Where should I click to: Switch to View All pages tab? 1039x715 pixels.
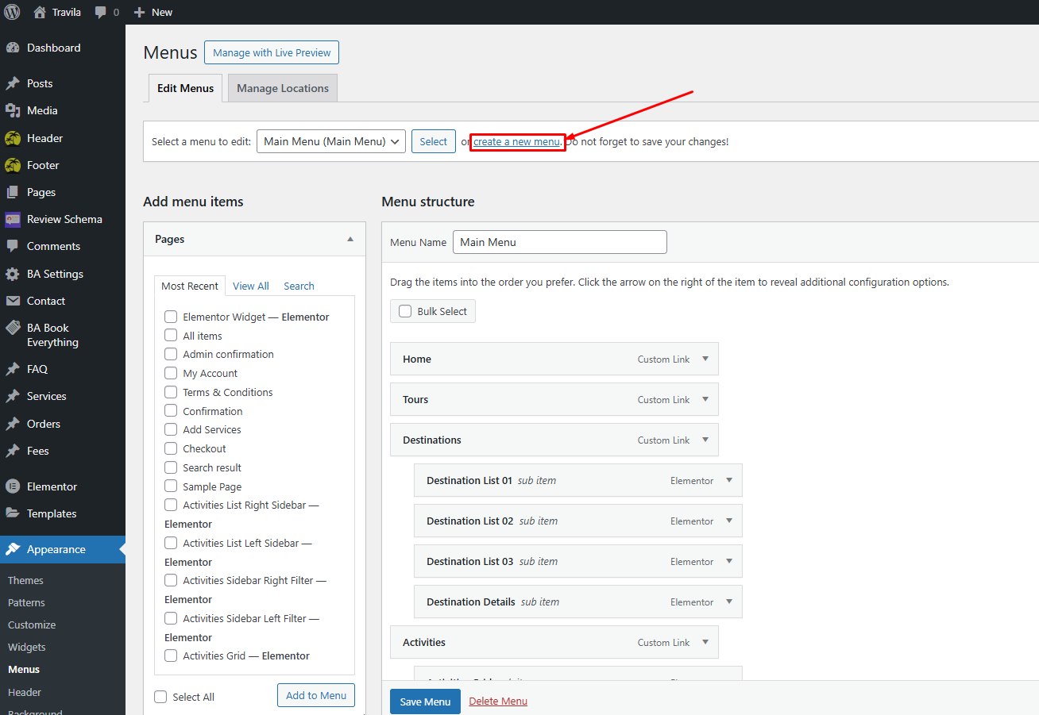coord(250,286)
